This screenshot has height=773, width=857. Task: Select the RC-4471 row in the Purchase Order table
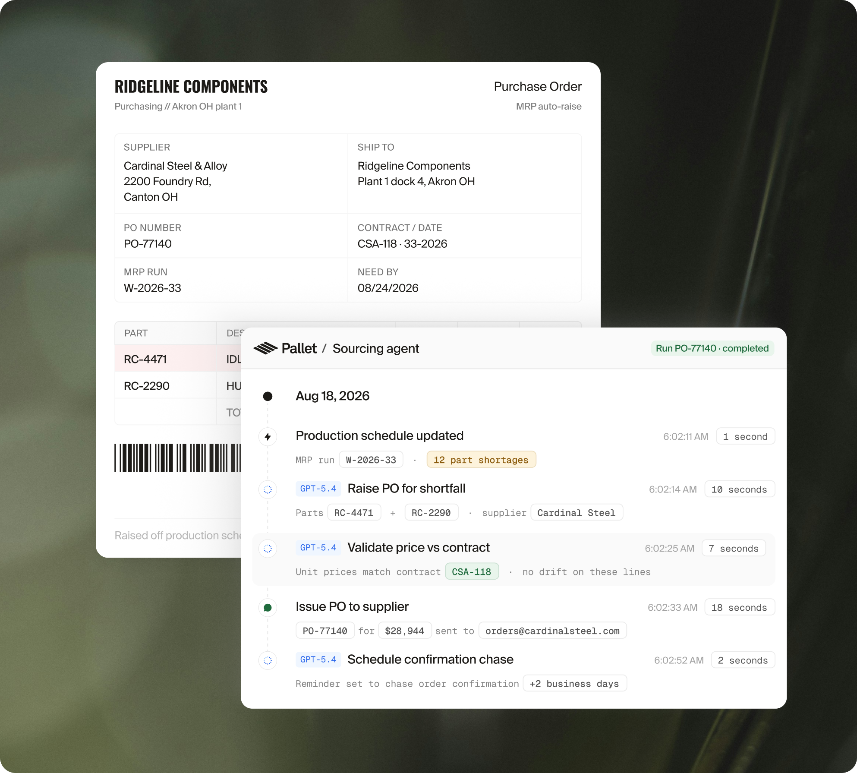(178, 359)
